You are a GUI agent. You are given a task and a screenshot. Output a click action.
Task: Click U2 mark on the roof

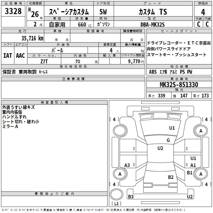coord(160,148)
